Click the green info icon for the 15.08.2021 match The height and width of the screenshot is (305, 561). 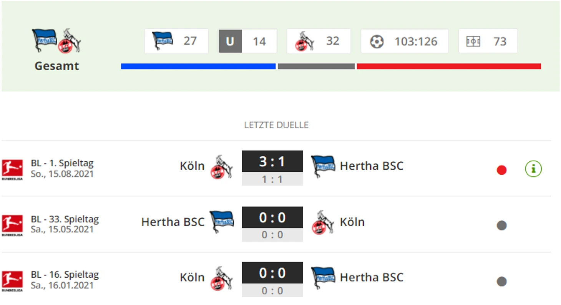coord(533,169)
